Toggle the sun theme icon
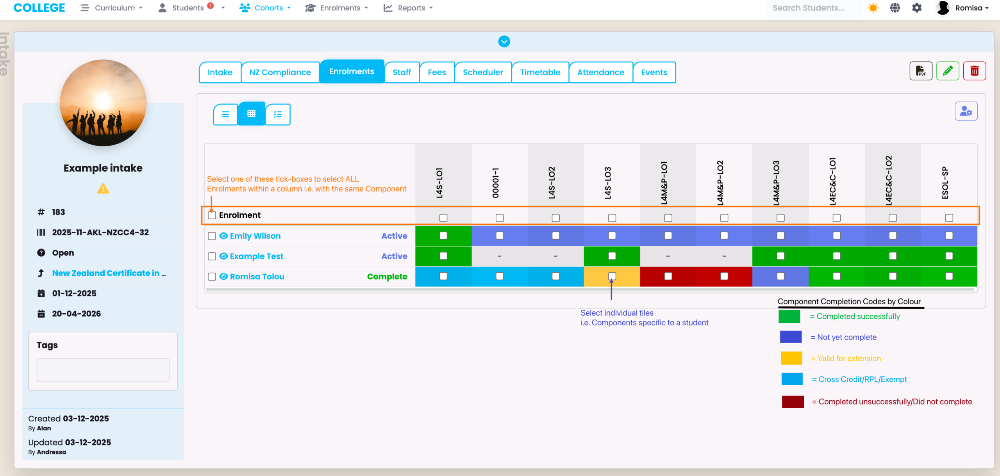This screenshot has width=1000, height=476. point(873,8)
